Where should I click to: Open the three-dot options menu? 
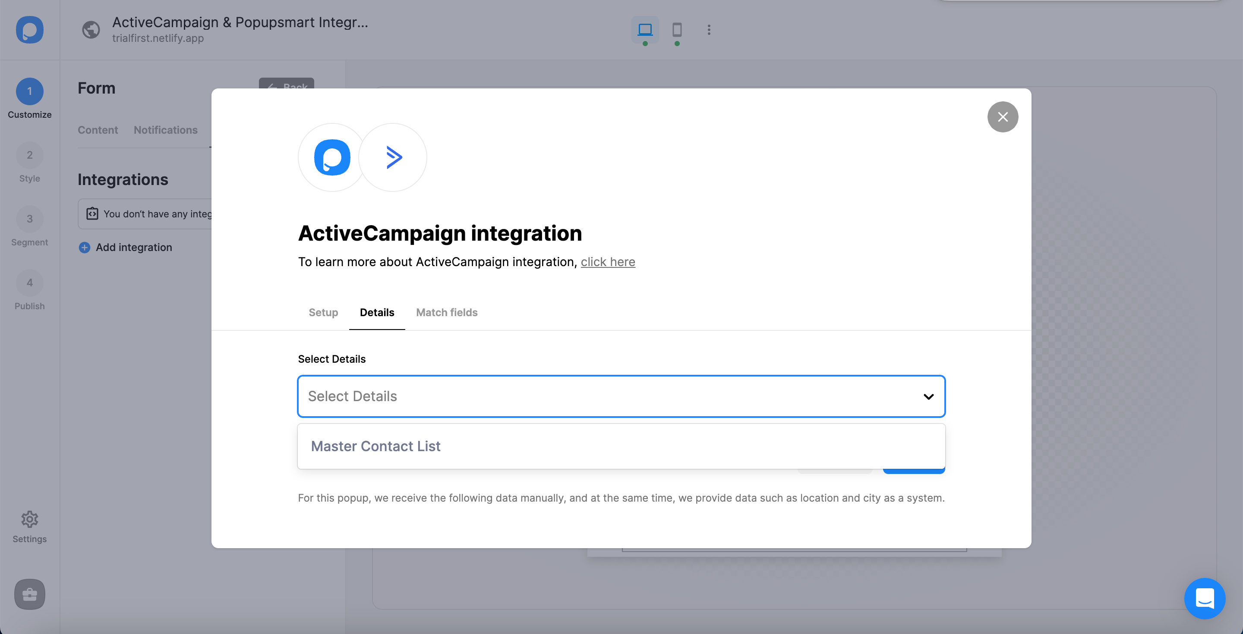tap(708, 30)
